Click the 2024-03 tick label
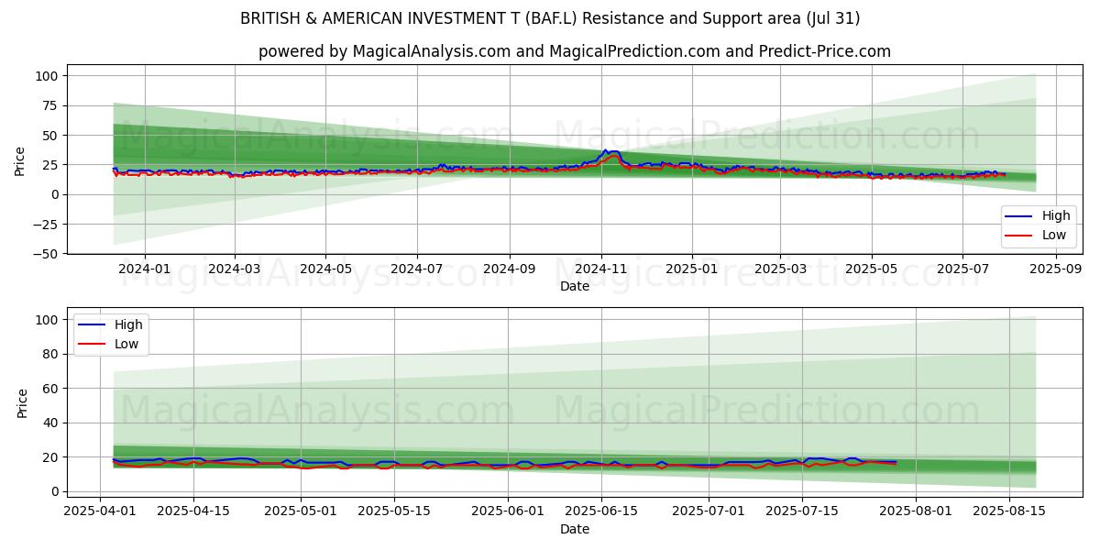This screenshot has width=1100, height=550. pos(235,269)
